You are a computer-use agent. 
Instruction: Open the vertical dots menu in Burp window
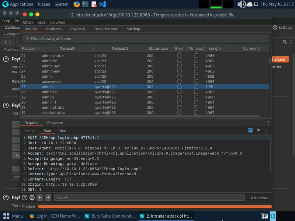tap(291, 42)
